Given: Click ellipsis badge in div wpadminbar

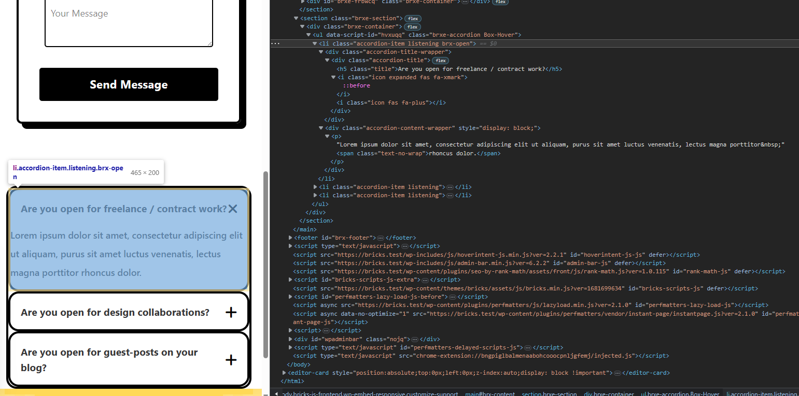Looking at the screenshot, I should click(x=415, y=339).
